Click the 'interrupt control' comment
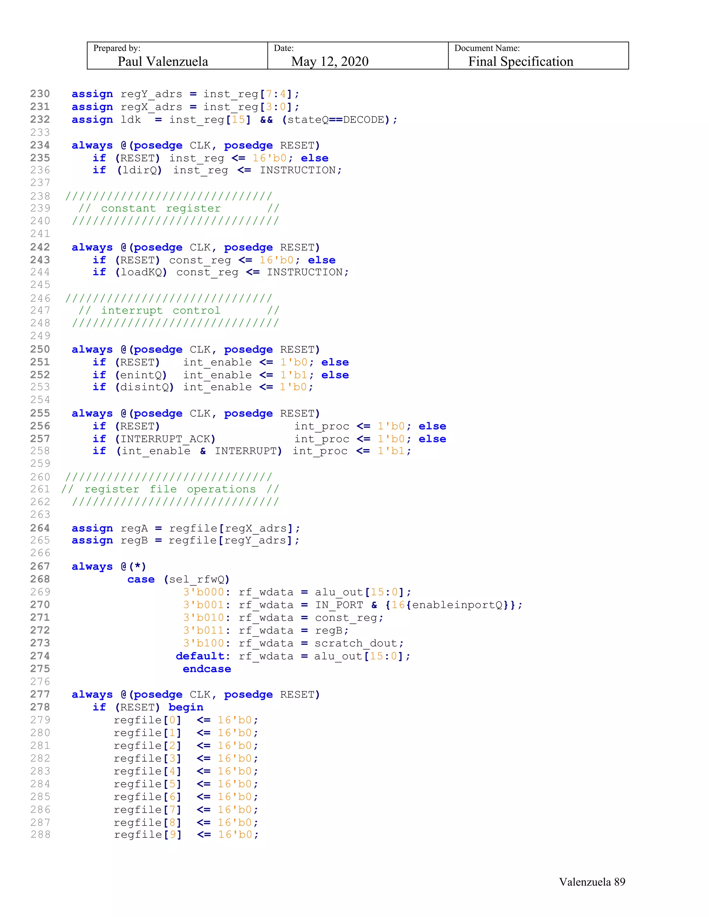 [179, 310]
